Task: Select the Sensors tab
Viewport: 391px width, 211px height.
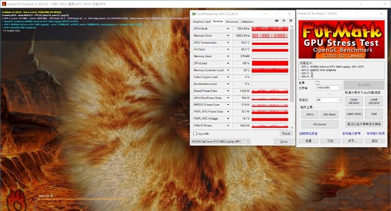Action: (217, 21)
